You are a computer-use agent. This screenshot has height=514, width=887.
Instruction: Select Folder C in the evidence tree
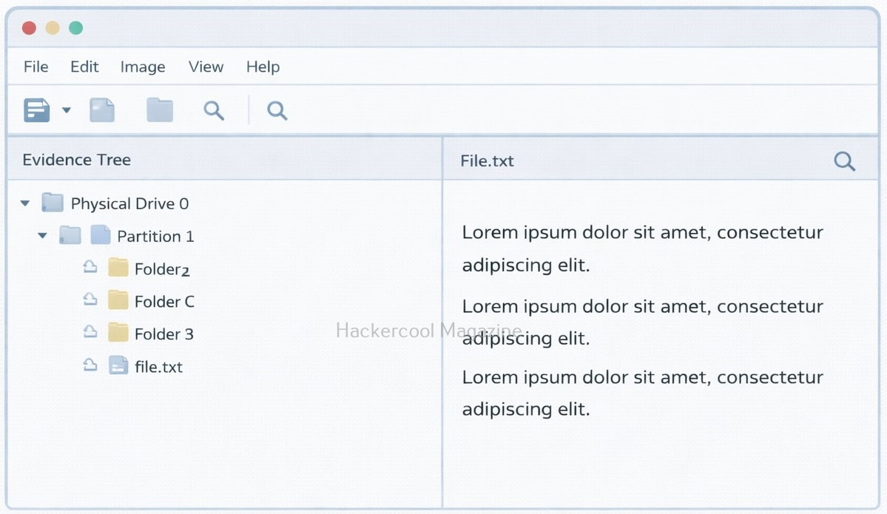(164, 302)
